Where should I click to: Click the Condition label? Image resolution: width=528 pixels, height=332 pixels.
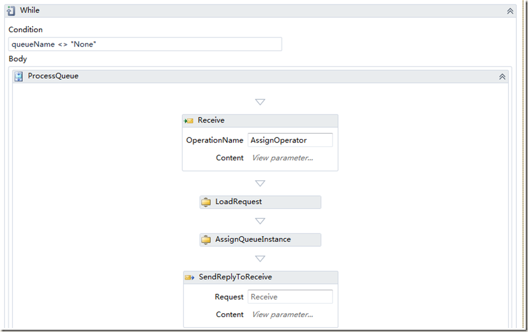pyautogui.click(x=26, y=29)
